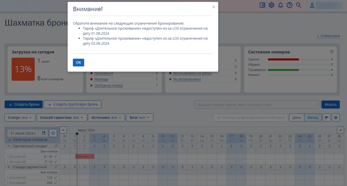This screenshot has height=186, width=347.
Task: Open the Свободные номера link
Action: pos(109,85)
